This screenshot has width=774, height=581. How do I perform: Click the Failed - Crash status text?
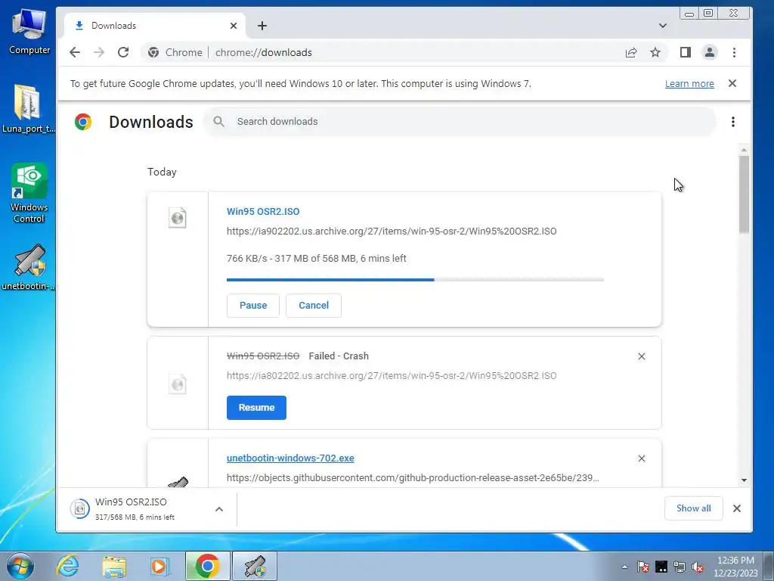click(x=339, y=356)
